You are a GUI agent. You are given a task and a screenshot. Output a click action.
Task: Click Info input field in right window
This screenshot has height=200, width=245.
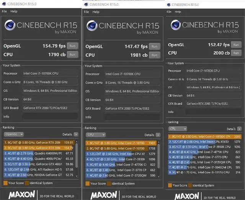[213, 112]
